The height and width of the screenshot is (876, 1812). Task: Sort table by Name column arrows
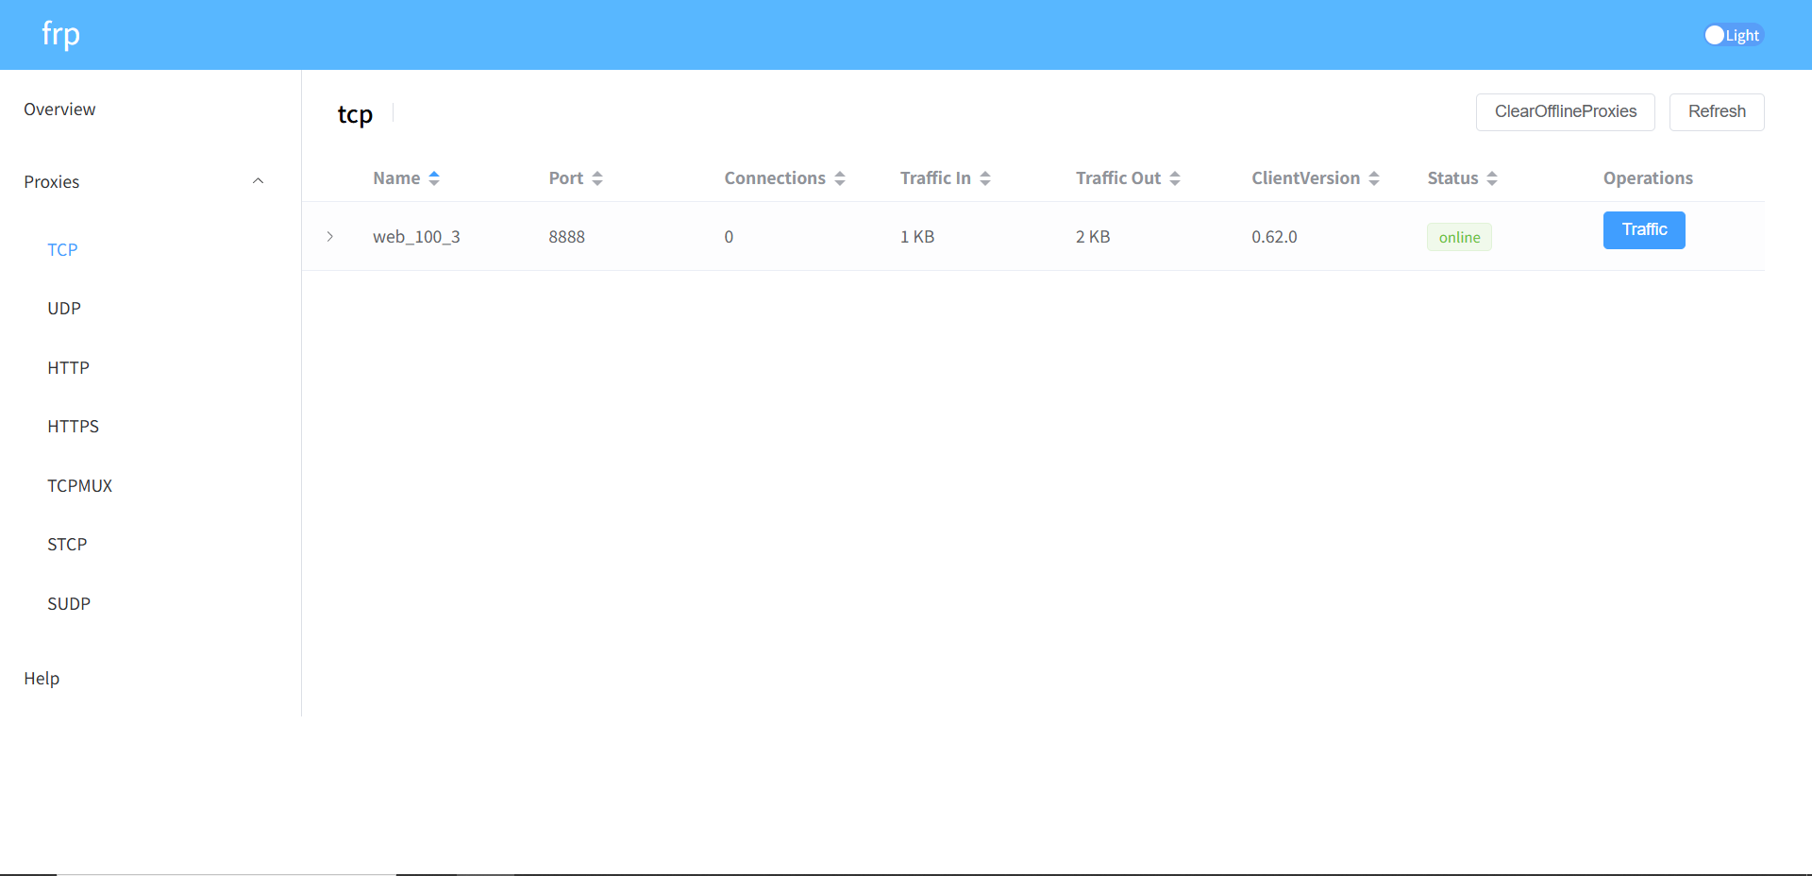[434, 178]
